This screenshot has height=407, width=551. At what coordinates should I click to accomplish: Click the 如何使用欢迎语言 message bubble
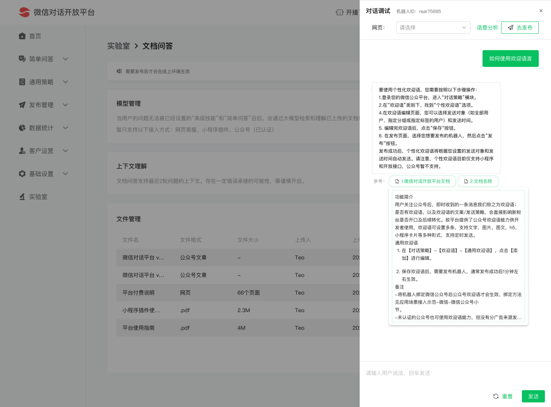[510, 58]
